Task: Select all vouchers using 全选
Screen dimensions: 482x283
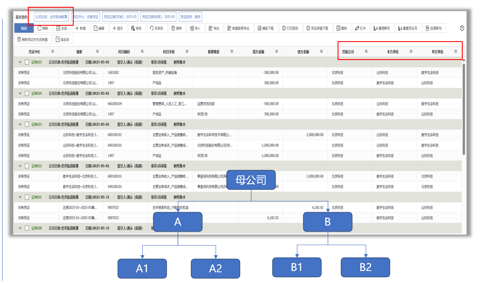Action: [61, 28]
